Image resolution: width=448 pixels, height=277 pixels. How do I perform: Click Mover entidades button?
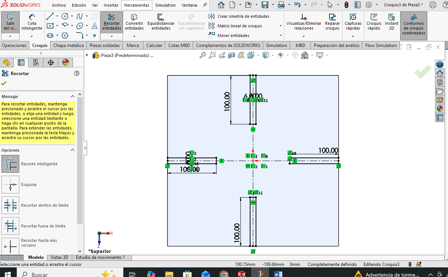pyautogui.click(x=229, y=36)
